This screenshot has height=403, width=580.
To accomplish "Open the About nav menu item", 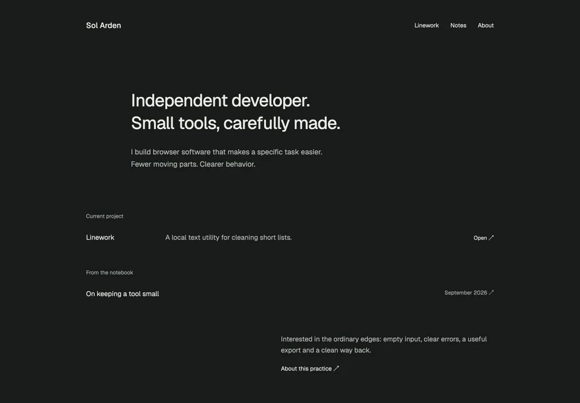I will [485, 25].
